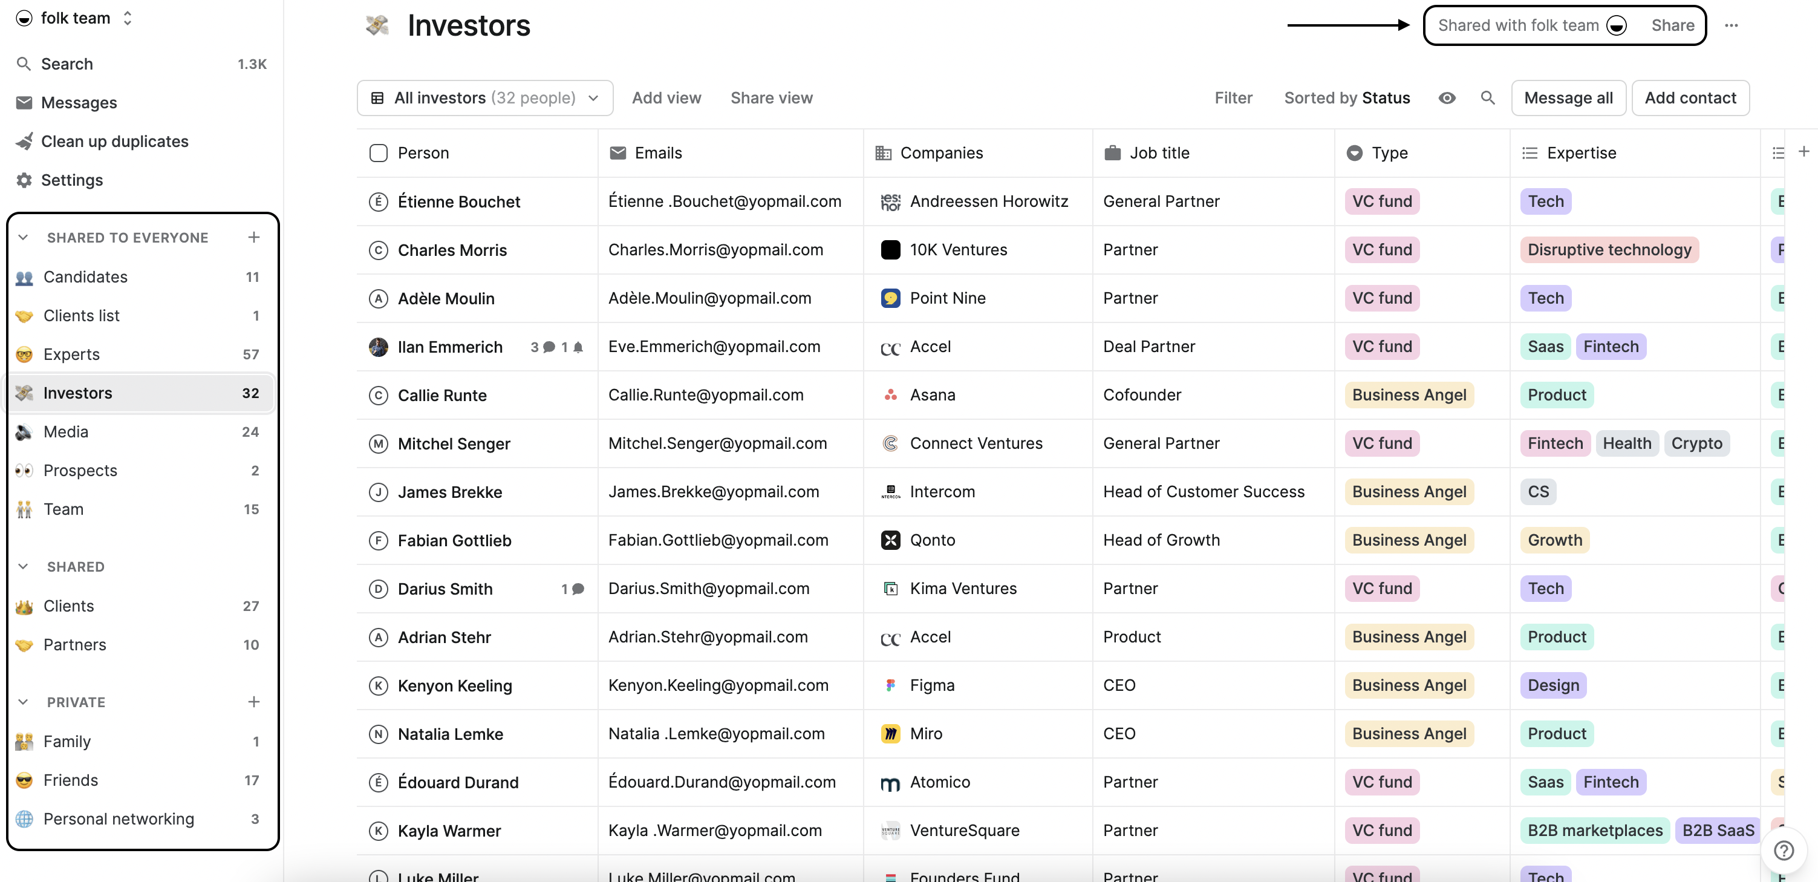The image size is (1818, 882).
Task: Click the help question mark icon
Action: pyautogui.click(x=1784, y=850)
